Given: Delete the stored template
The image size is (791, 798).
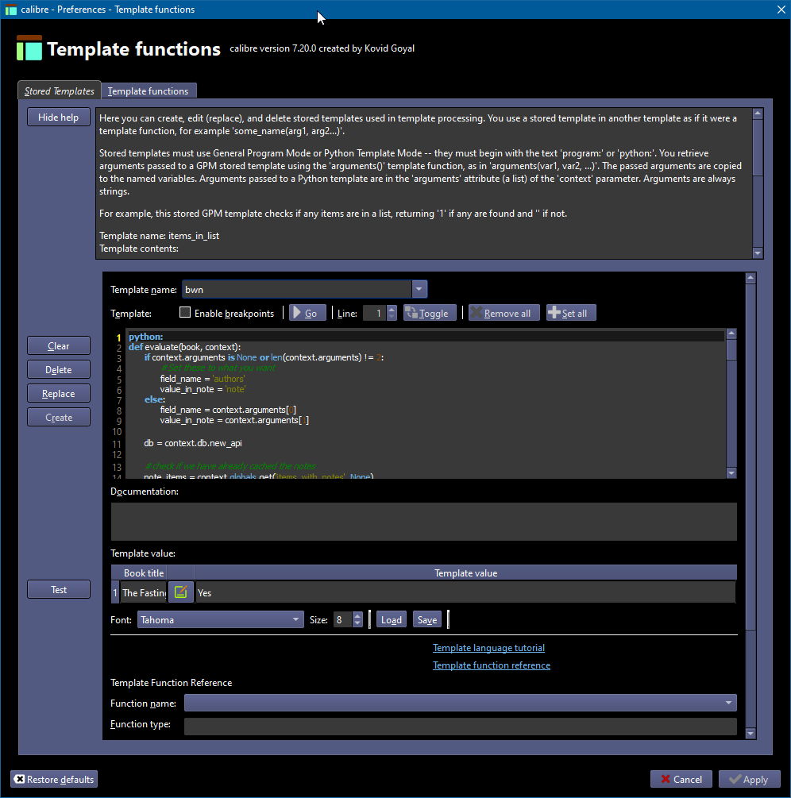Looking at the screenshot, I should 59,369.
